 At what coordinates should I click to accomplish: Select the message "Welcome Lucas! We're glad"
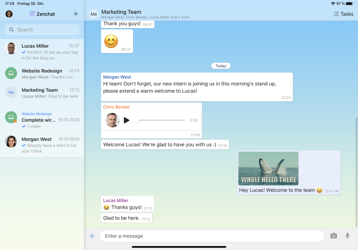(x=165, y=145)
